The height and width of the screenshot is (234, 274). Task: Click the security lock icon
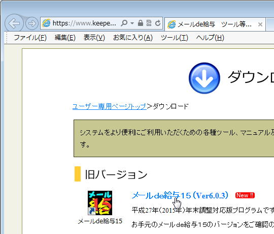[x=141, y=23]
